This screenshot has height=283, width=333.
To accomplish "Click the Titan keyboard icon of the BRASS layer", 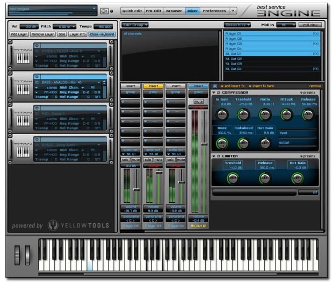I will (x=23, y=152).
